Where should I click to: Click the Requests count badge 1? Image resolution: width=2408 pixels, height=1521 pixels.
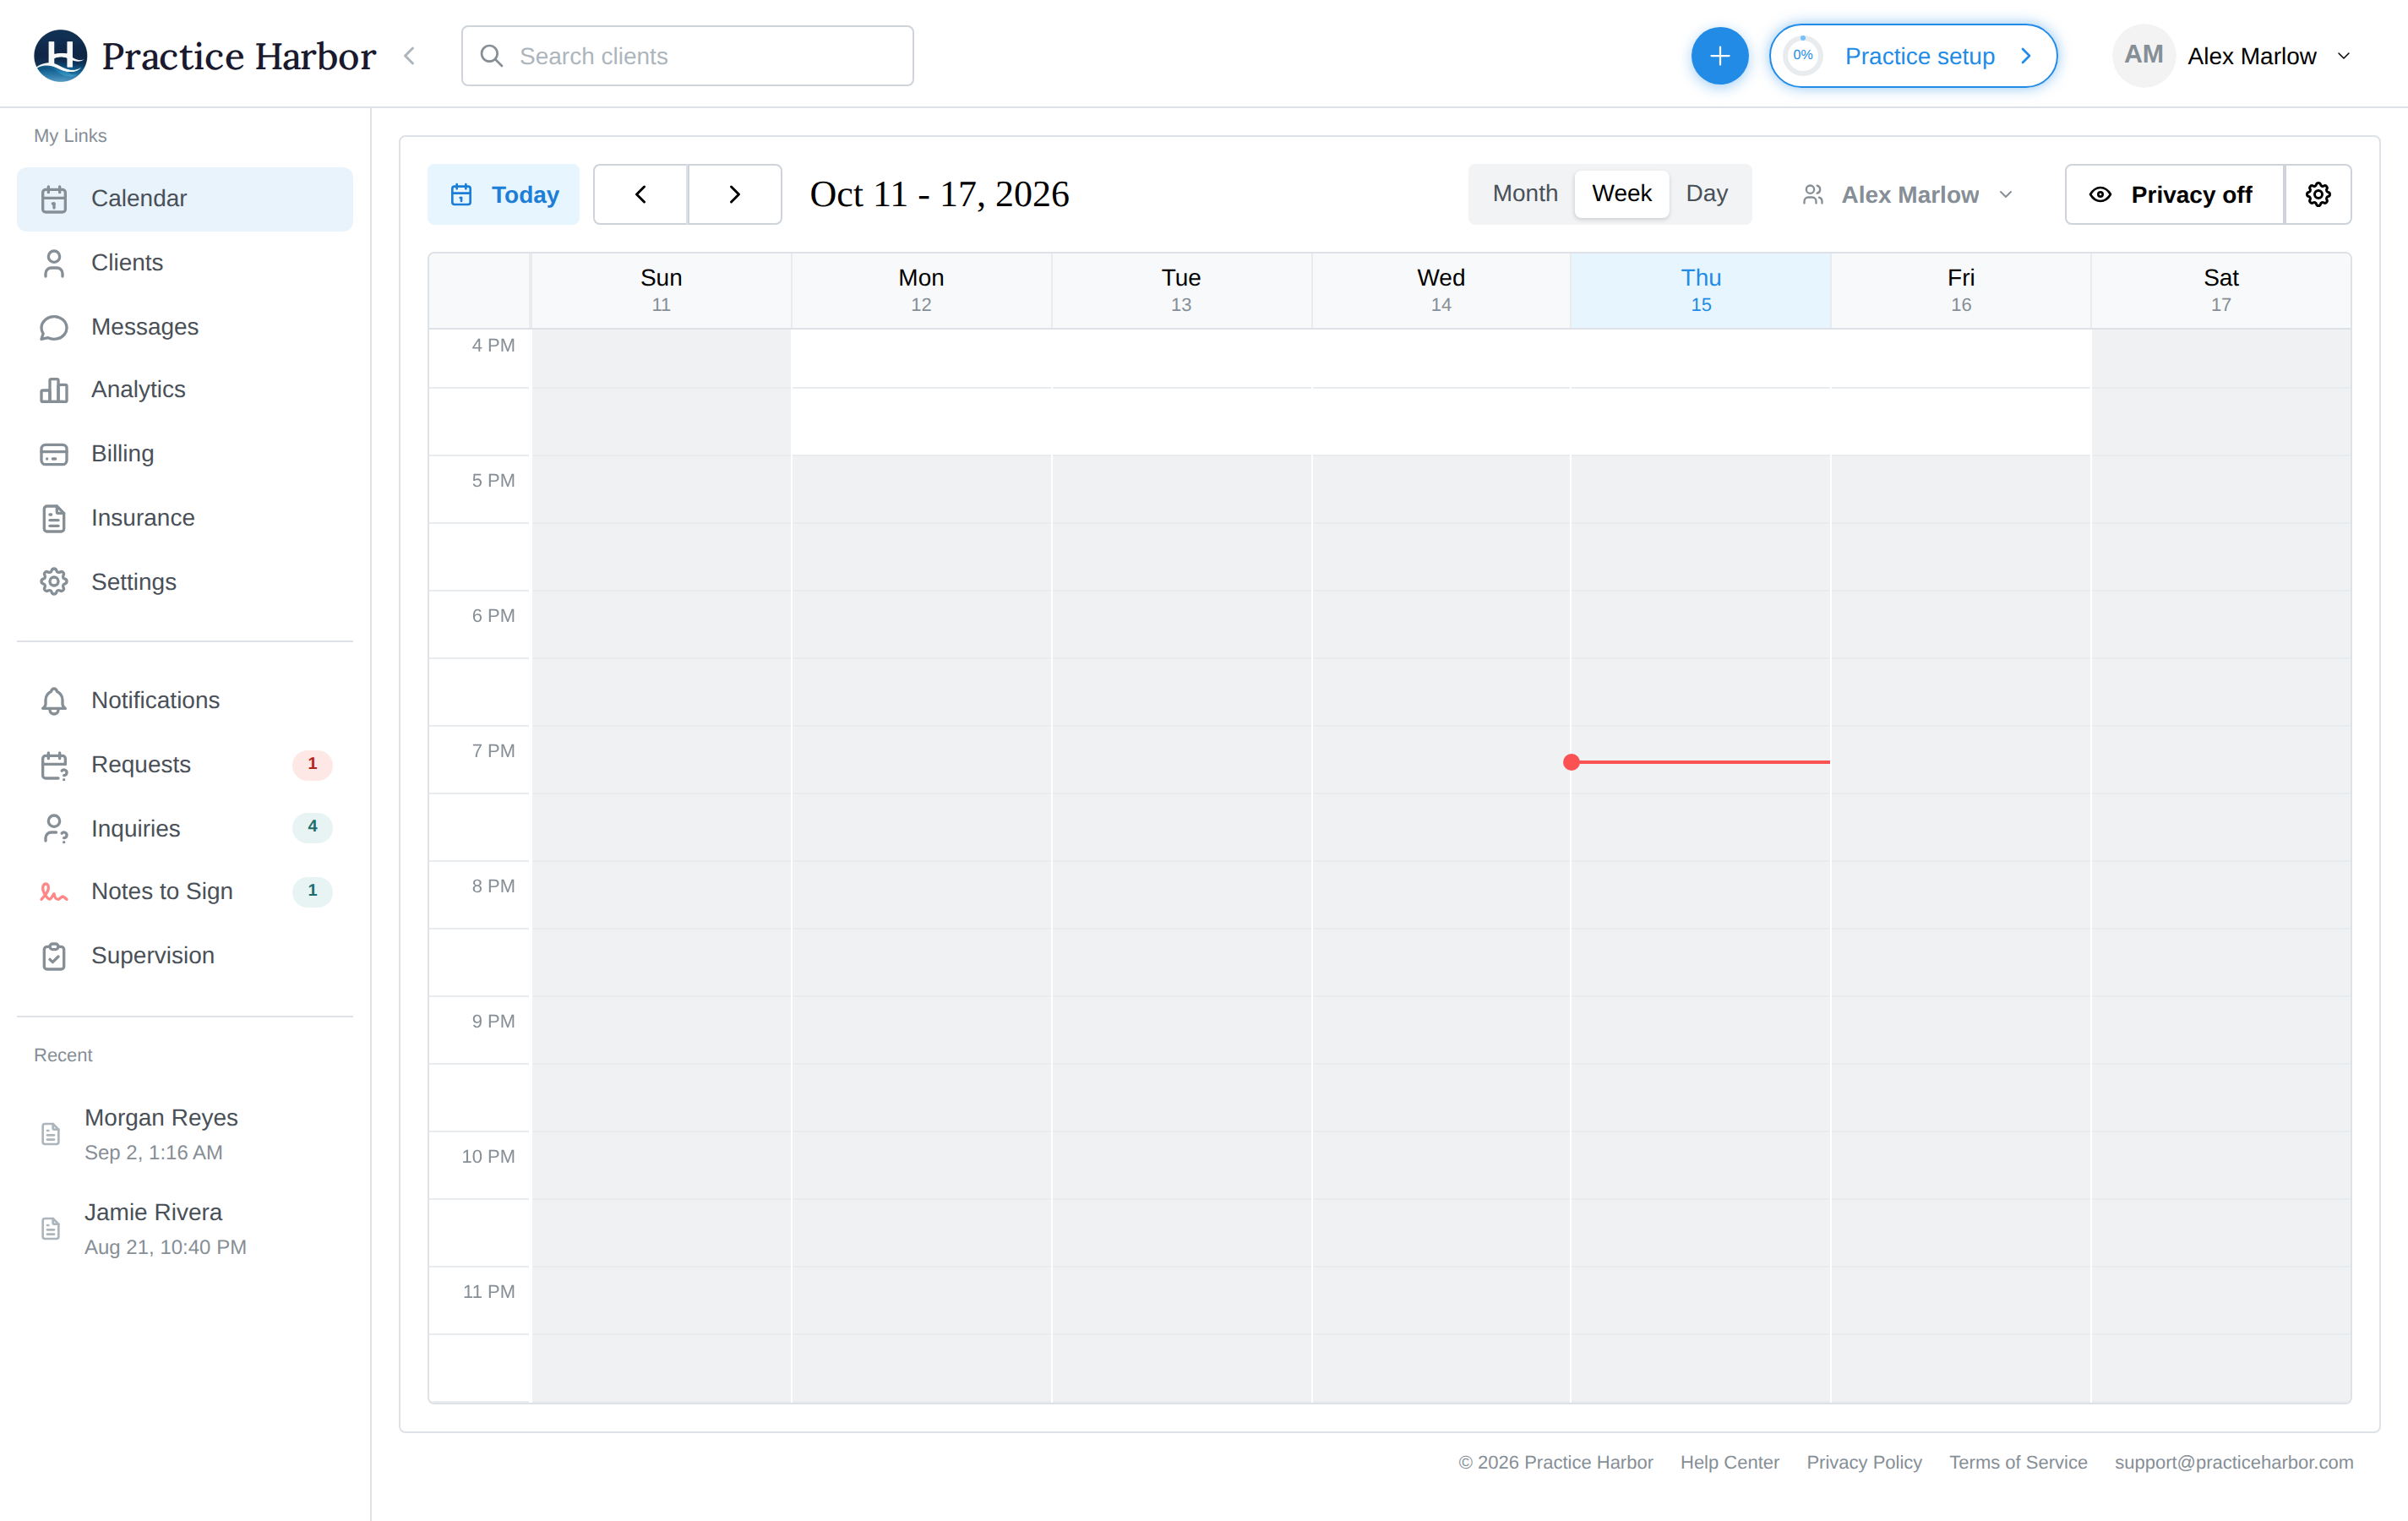(x=312, y=764)
